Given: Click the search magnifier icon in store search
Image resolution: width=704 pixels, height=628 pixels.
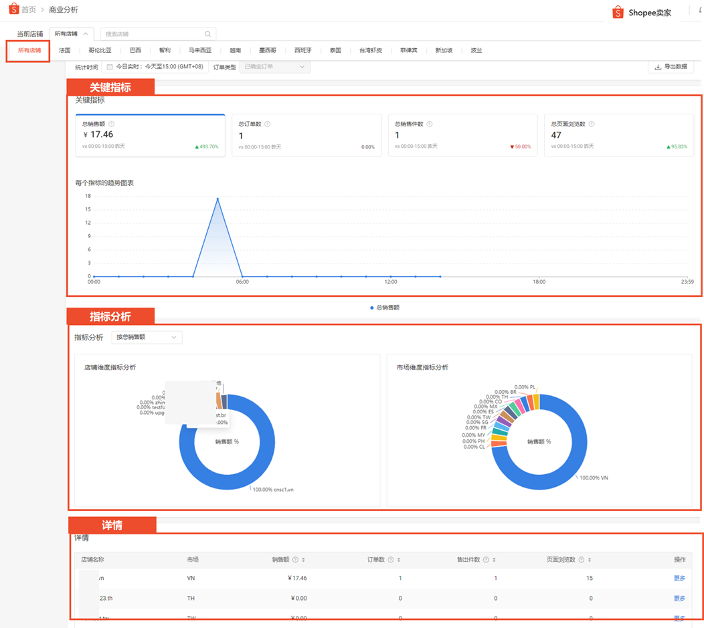Looking at the screenshot, I should (208, 33).
